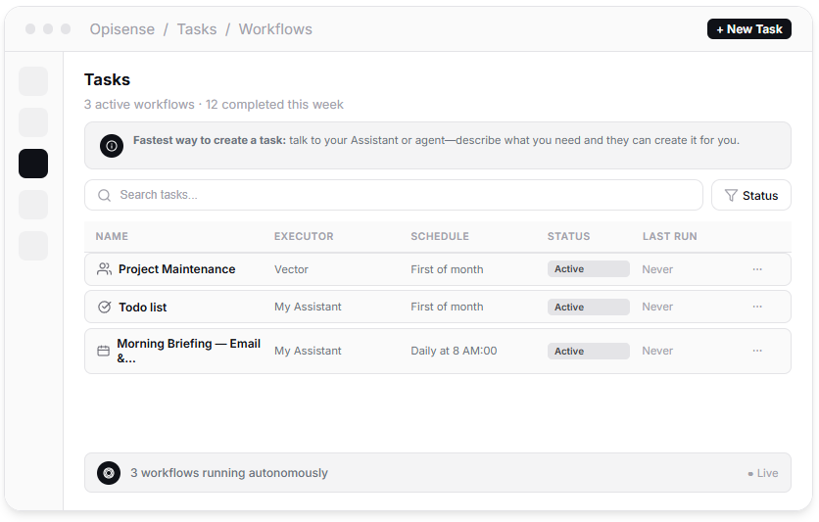Toggle the Active status badge for Todo list
The image size is (819, 522).
point(588,308)
